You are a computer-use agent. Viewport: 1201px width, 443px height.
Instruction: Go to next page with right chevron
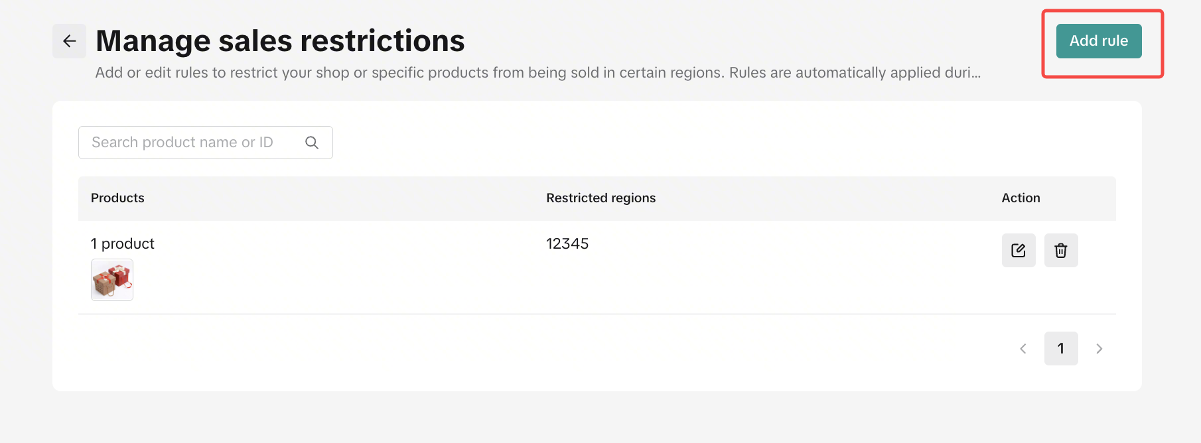(x=1099, y=349)
